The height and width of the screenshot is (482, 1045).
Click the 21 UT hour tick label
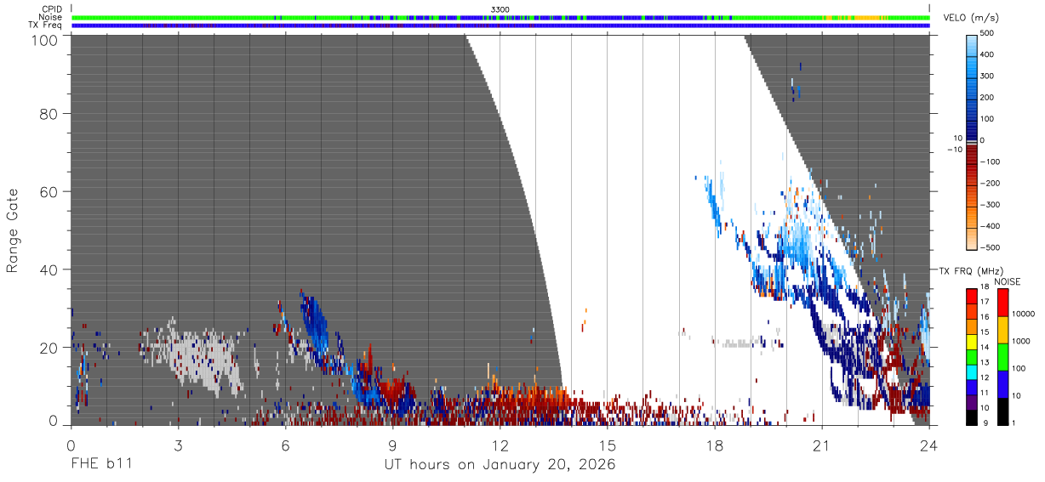[x=821, y=445]
